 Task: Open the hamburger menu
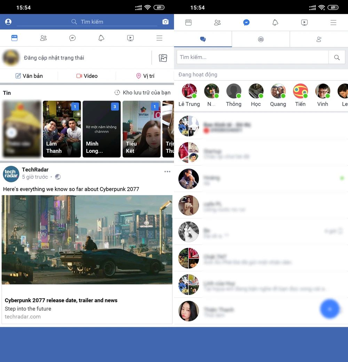tap(159, 38)
